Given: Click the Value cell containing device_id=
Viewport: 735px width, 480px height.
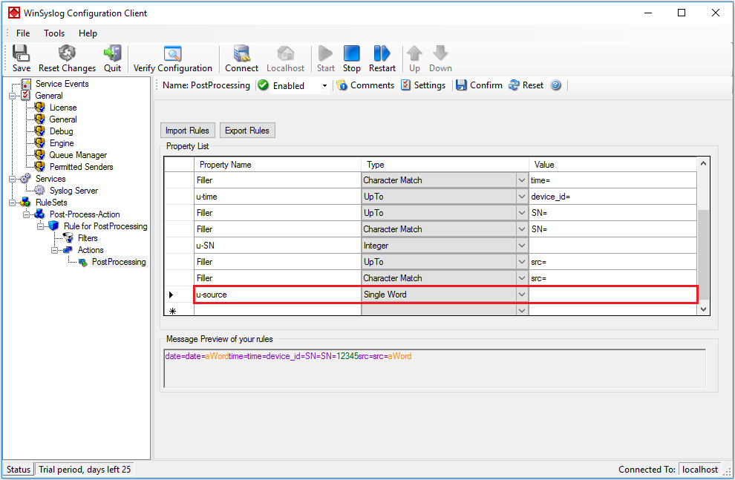Looking at the screenshot, I should [x=612, y=197].
